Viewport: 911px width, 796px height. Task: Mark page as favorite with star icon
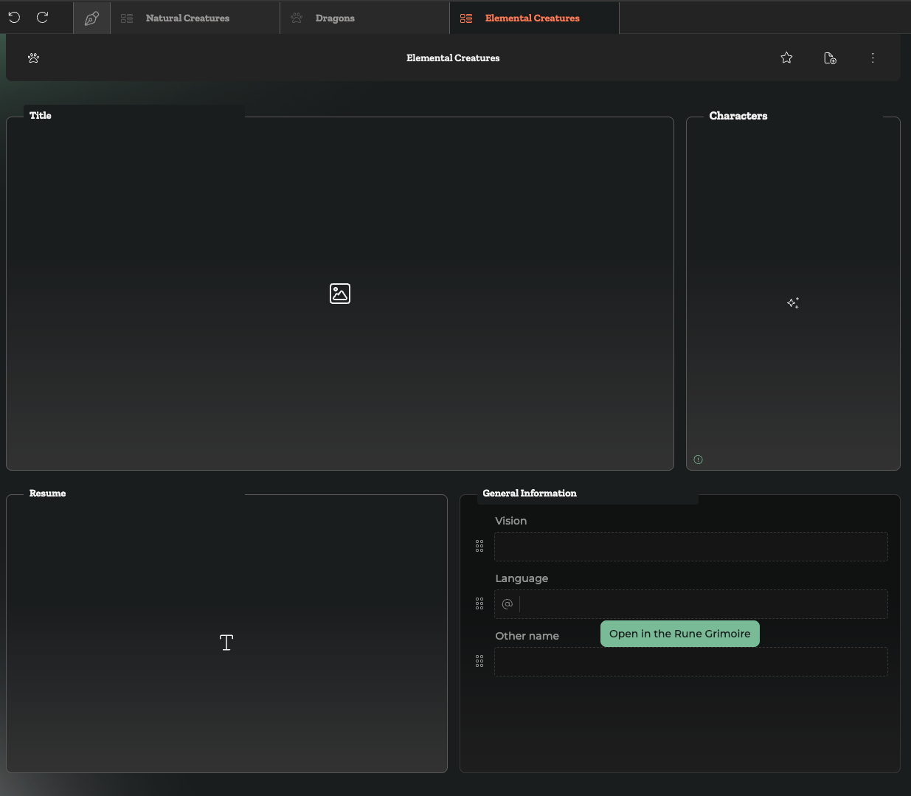[786, 58]
